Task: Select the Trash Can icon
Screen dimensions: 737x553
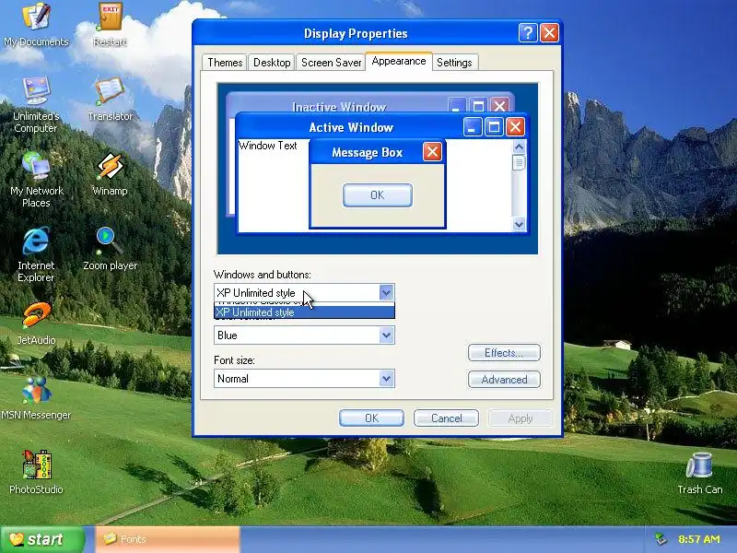Action: [699, 473]
